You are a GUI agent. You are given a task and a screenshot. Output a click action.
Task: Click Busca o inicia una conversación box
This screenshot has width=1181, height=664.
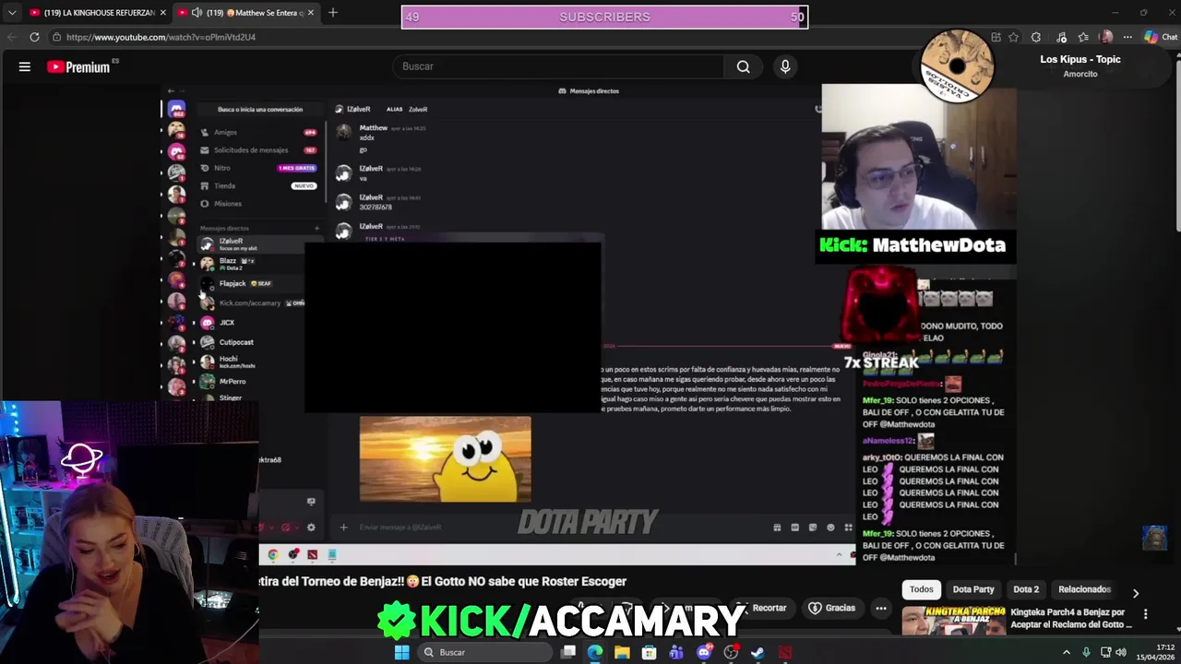pos(259,109)
